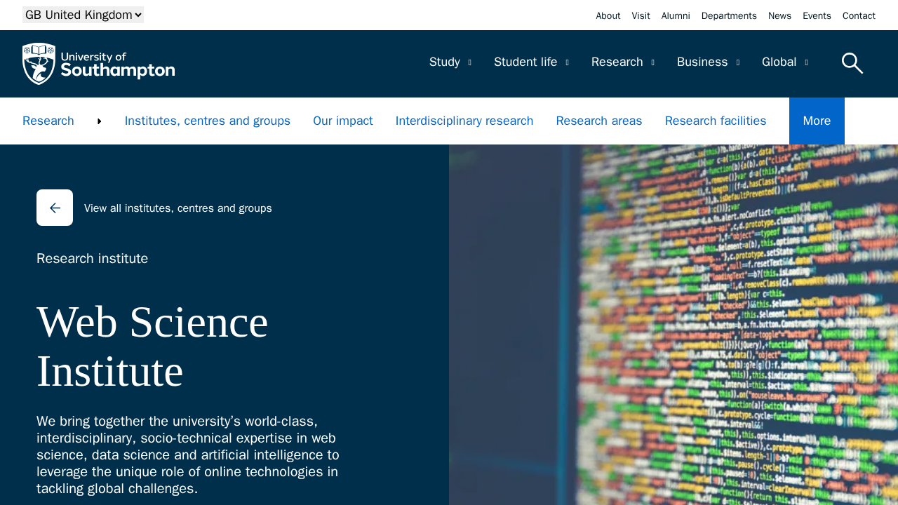The width and height of the screenshot is (898, 505).
Task: Select Research facilities in subnavigation
Action: (x=716, y=121)
